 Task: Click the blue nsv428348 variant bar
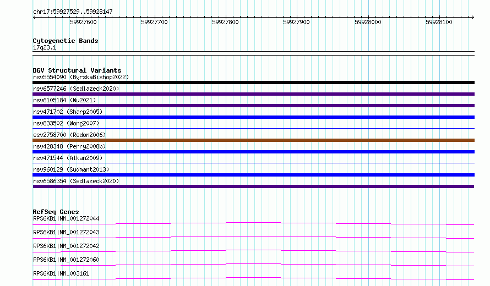[253, 152]
